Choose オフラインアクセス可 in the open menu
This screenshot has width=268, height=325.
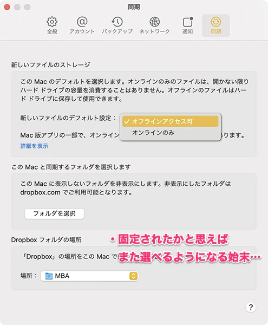point(170,121)
